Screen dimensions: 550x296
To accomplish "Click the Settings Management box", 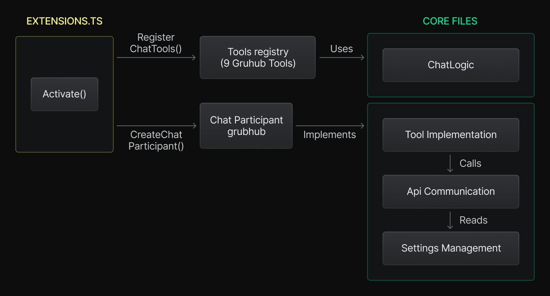I will point(451,248).
